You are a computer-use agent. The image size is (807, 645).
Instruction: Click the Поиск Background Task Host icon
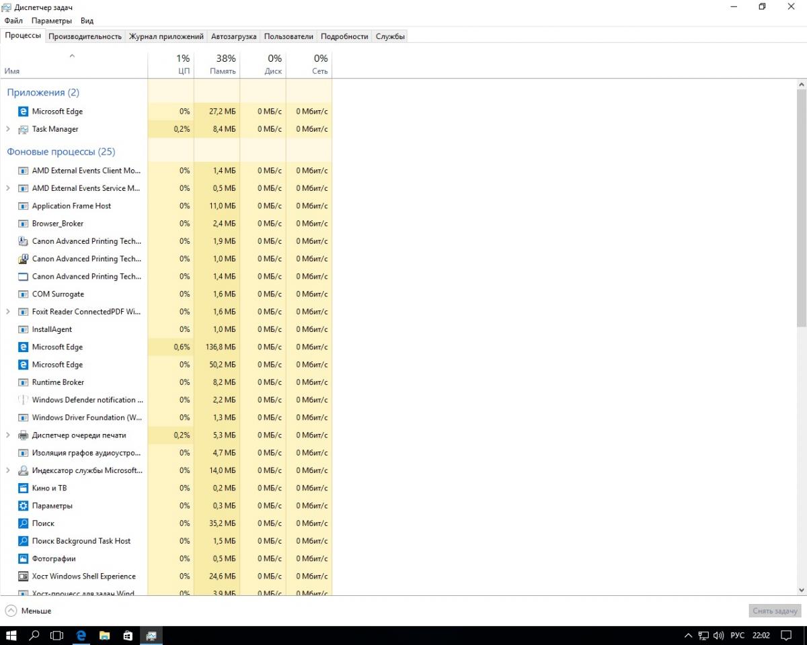click(x=23, y=541)
